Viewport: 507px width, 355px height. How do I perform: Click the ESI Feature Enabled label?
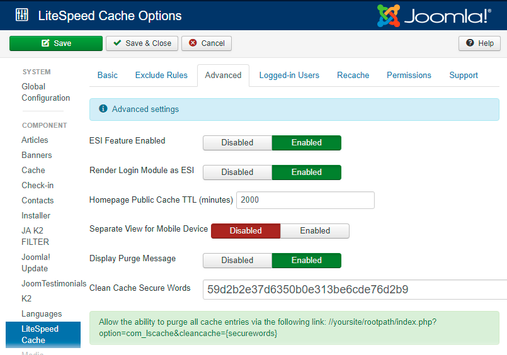[127, 140]
